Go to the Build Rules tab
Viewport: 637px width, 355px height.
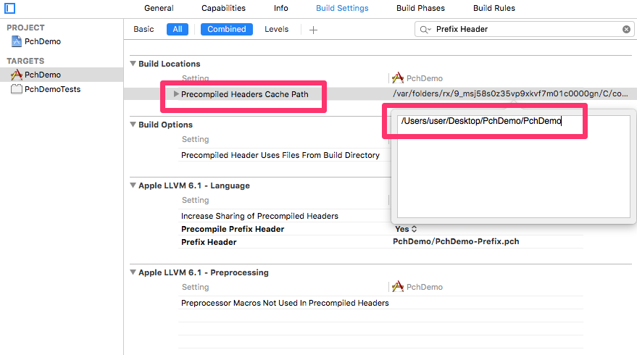(494, 8)
